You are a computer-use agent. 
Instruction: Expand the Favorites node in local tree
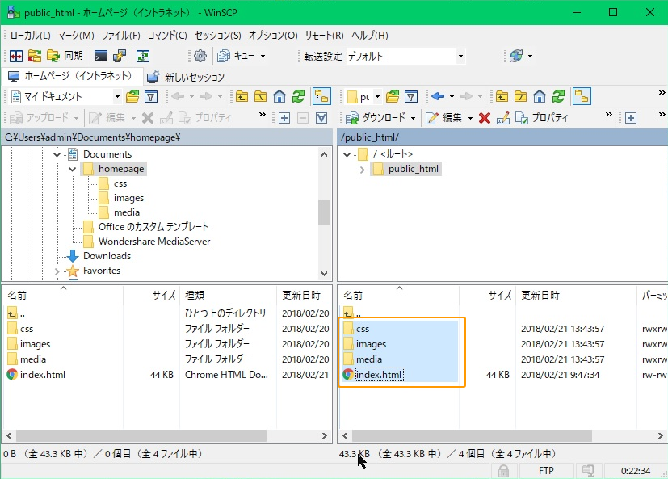[x=57, y=271]
